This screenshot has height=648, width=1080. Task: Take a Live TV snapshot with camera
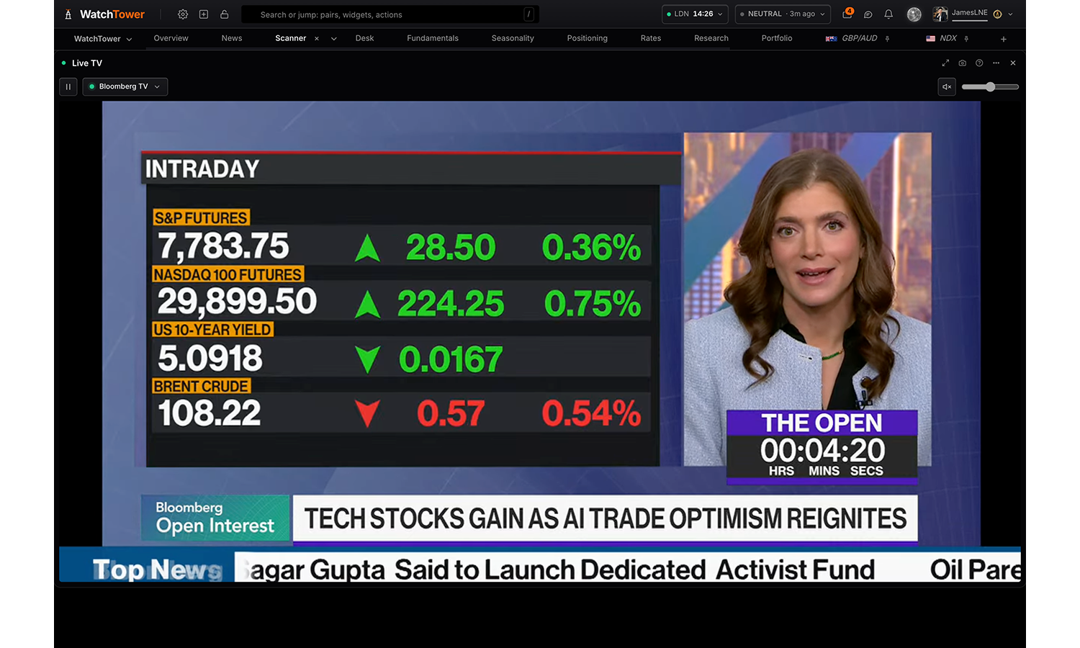tap(963, 63)
